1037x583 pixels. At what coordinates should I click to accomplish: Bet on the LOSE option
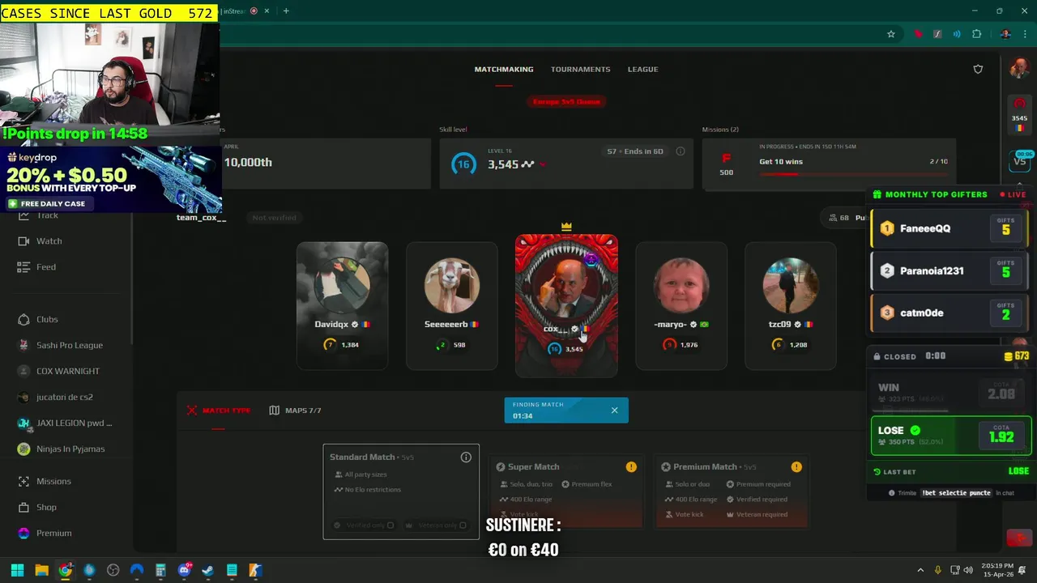951,436
